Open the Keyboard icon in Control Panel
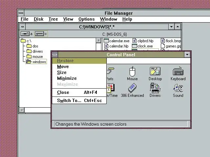 coord(178,73)
